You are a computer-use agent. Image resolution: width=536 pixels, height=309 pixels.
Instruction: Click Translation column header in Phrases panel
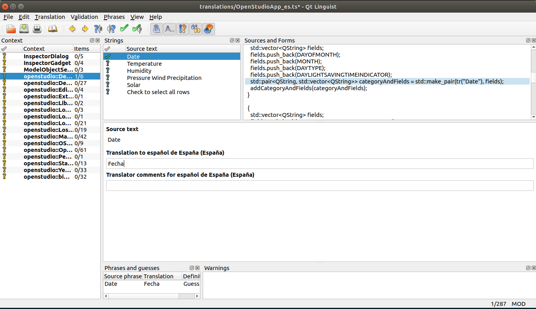point(162,276)
